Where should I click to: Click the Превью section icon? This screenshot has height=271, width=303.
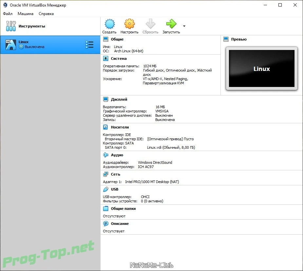pyautogui.click(x=226, y=39)
